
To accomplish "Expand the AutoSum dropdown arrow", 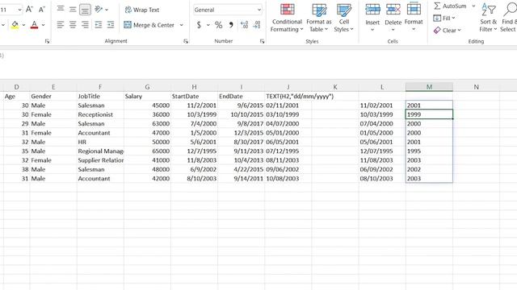I will (x=474, y=6).
